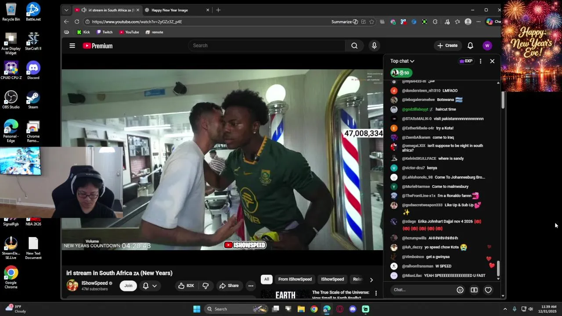Image resolution: width=562 pixels, height=316 pixels.
Task: Open the taskbar weather widget
Action: click(x=16, y=309)
